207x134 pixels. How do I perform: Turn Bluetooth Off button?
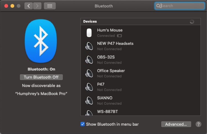[41, 77]
